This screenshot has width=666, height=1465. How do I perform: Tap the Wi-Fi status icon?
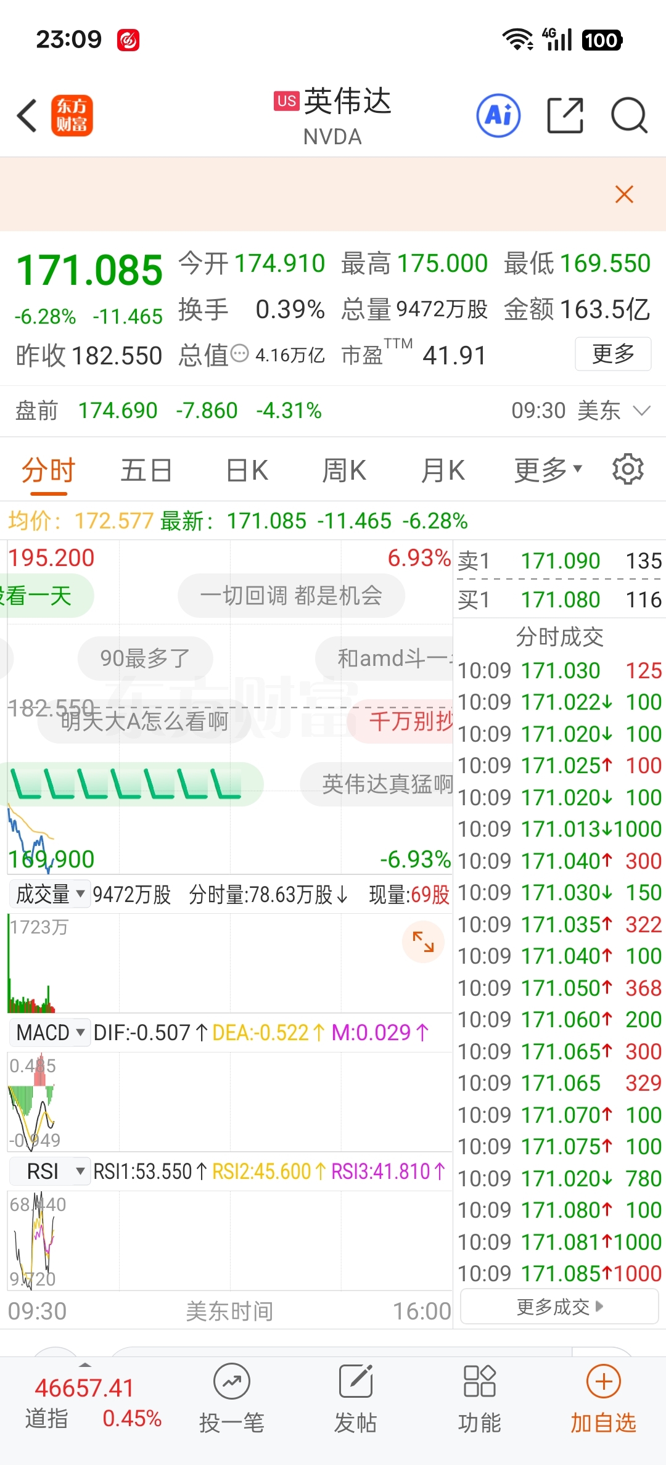click(518, 39)
